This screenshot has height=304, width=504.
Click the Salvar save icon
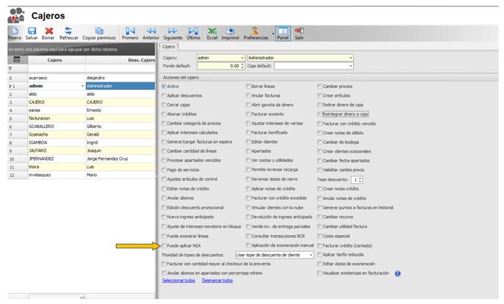click(31, 34)
